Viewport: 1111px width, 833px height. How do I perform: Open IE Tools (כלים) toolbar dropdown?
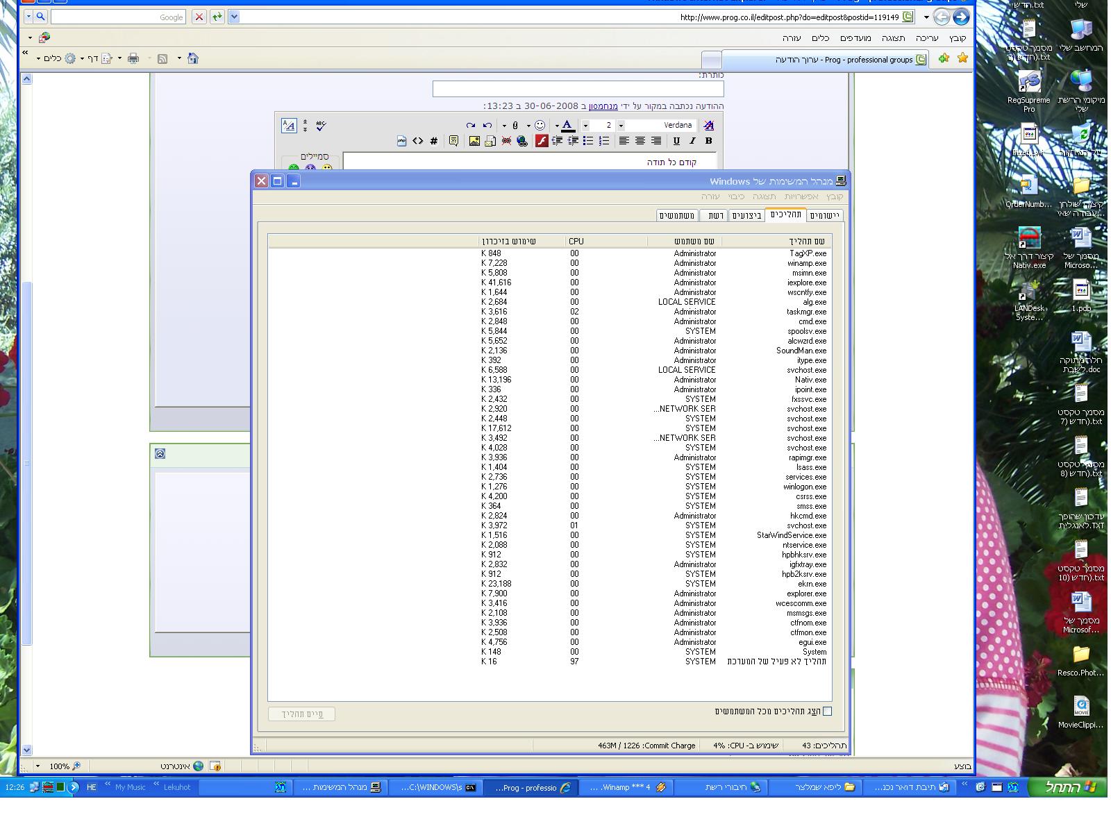(53, 58)
